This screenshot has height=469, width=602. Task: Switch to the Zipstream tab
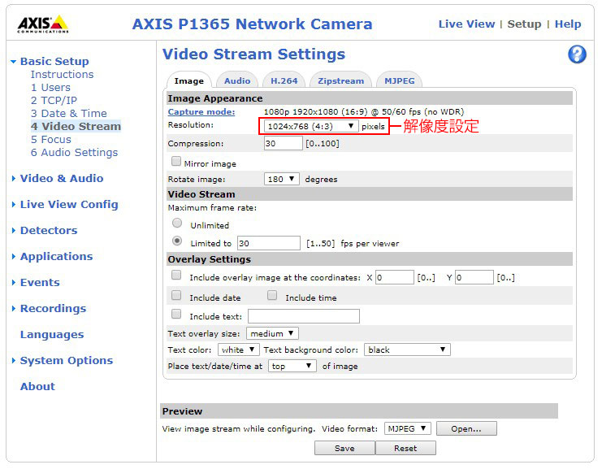pyautogui.click(x=340, y=80)
